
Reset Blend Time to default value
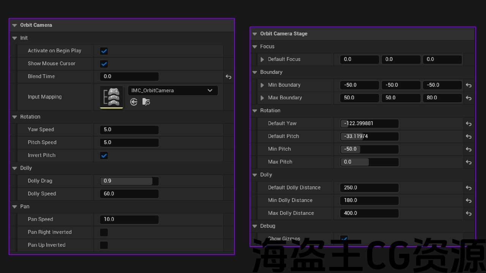(228, 77)
